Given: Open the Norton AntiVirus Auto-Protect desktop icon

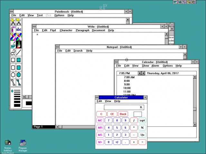Looking at the screenshot, I should click(x=8, y=146).
